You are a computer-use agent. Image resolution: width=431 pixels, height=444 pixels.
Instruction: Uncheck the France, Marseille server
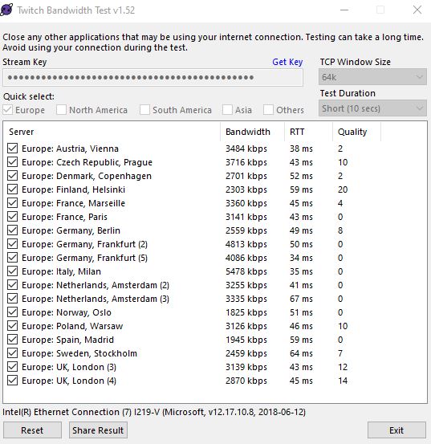[x=13, y=203]
